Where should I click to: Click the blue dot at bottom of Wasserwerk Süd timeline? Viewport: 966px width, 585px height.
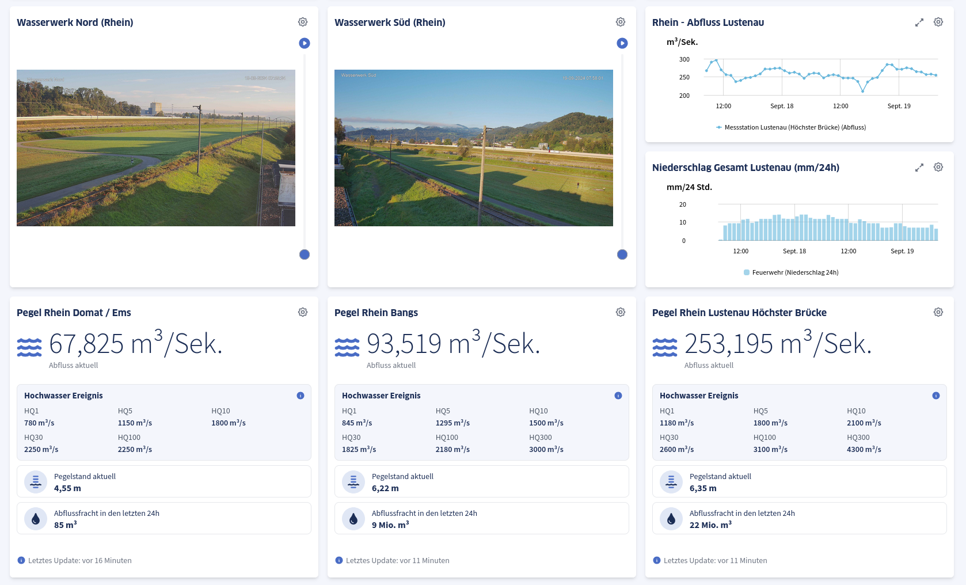click(x=622, y=254)
